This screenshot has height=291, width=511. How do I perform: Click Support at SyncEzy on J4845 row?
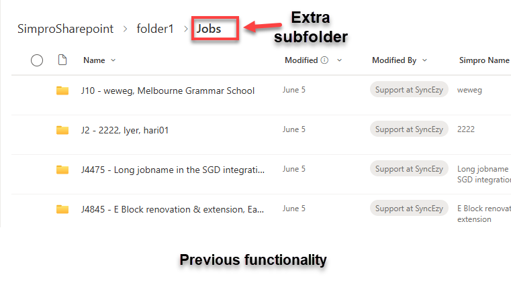[409, 209]
